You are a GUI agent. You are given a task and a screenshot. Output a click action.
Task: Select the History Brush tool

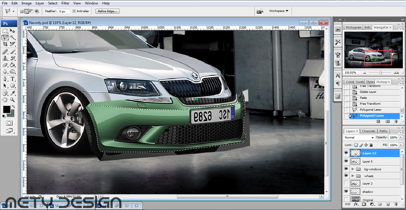click(12, 58)
